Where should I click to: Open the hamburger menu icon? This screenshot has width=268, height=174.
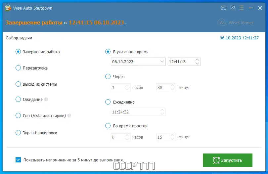coord(242,8)
